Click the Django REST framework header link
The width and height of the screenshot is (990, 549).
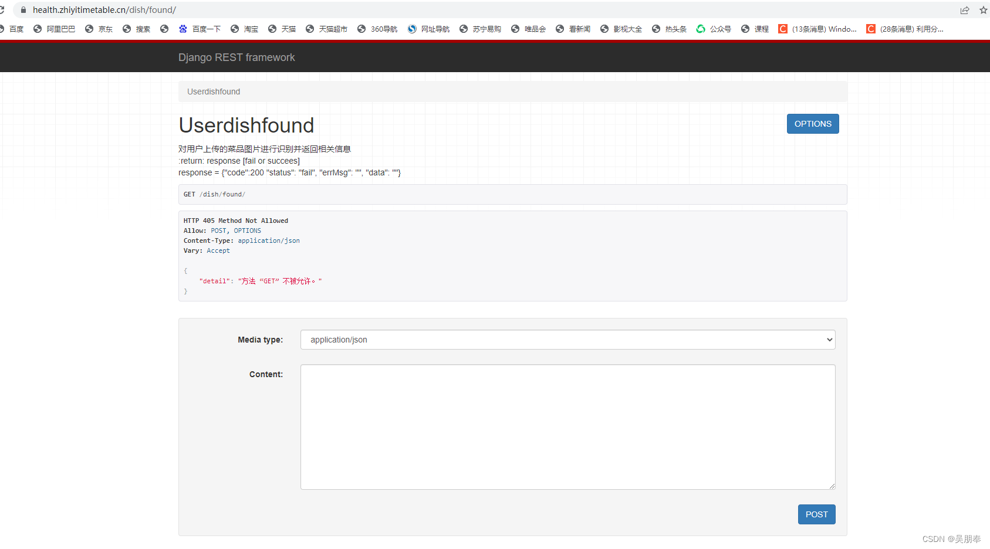236,57
